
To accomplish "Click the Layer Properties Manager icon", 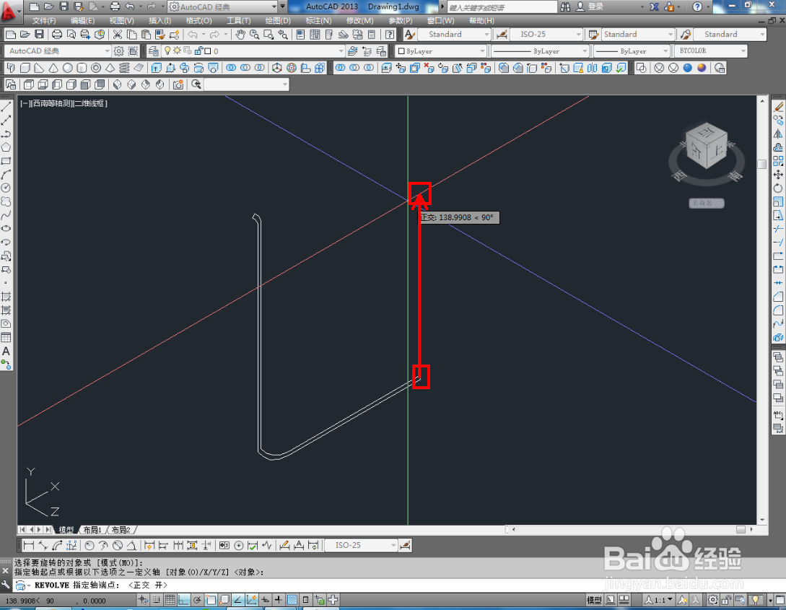I will [x=154, y=51].
